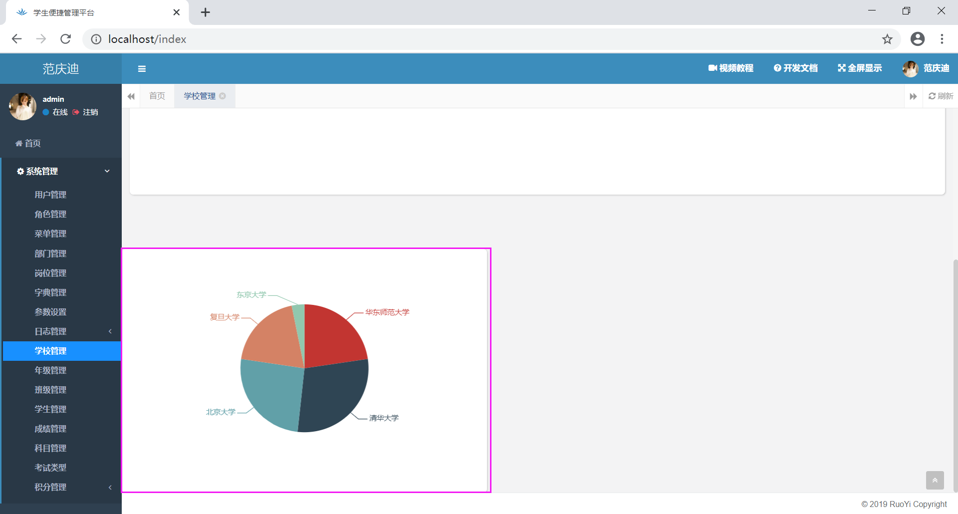Click the 北京大学 chart label
The image size is (958, 514).
[x=221, y=412]
